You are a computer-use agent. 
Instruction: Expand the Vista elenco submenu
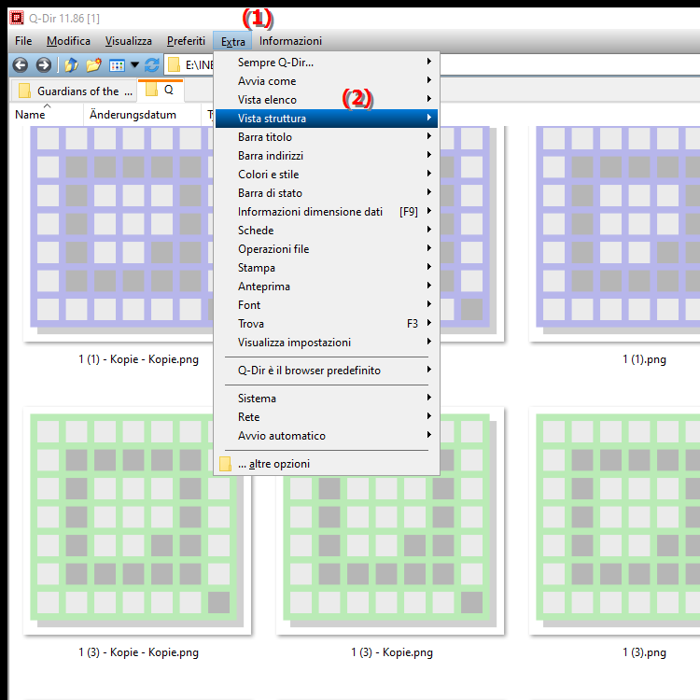[x=327, y=100]
